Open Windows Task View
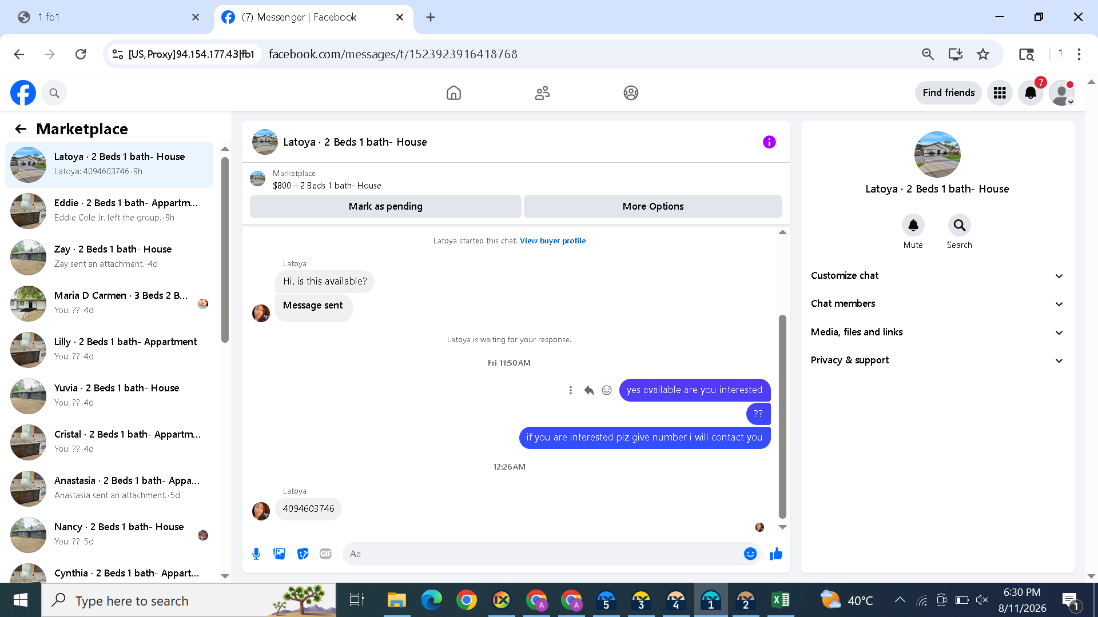The width and height of the screenshot is (1098, 617). [x=357, y=600]
